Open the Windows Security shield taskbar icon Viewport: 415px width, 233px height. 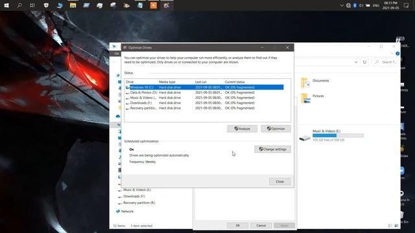click(46, 5)
